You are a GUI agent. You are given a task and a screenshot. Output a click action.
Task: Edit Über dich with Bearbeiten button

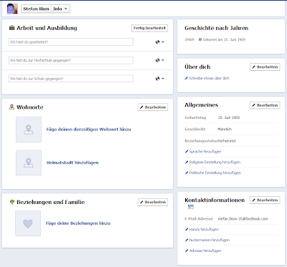[x=265, y=67]
